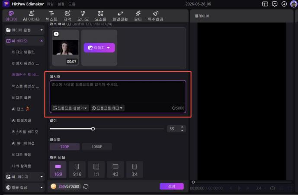Open the 파일 (File) menu
The width and height of the screenshot is (298, 195).
(x=50, y=4)
